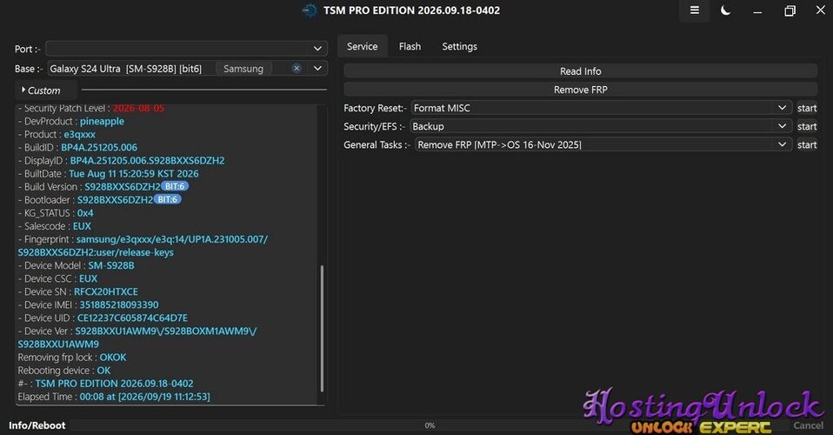Click the Samsung brand tag

(x=243, y=69)
